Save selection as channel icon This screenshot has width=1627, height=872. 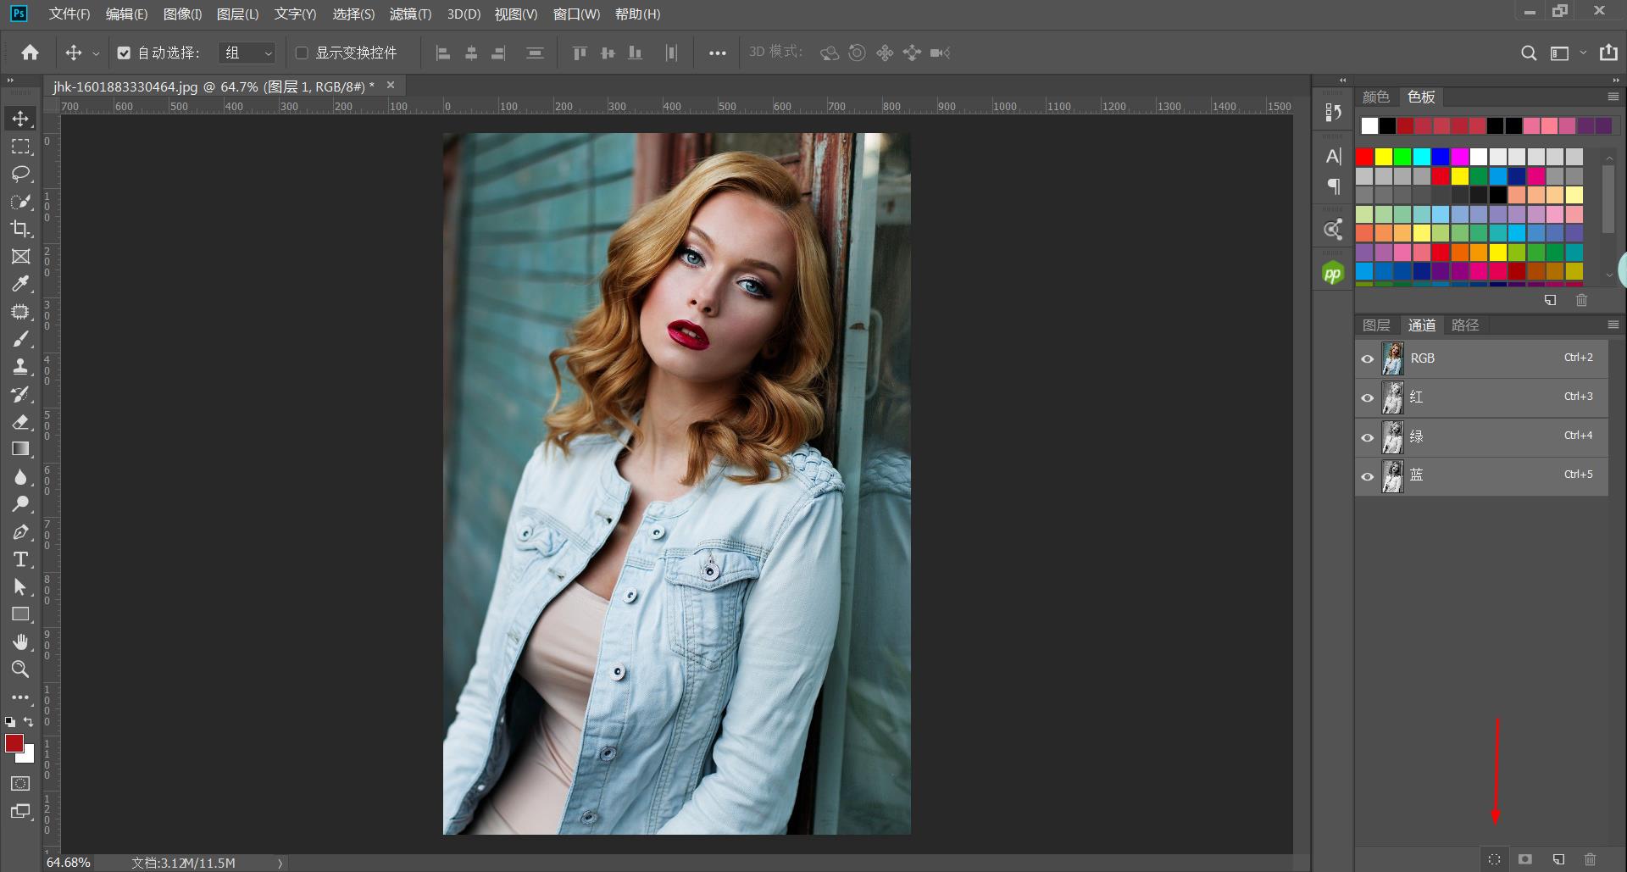click(x=1525, y=859)
